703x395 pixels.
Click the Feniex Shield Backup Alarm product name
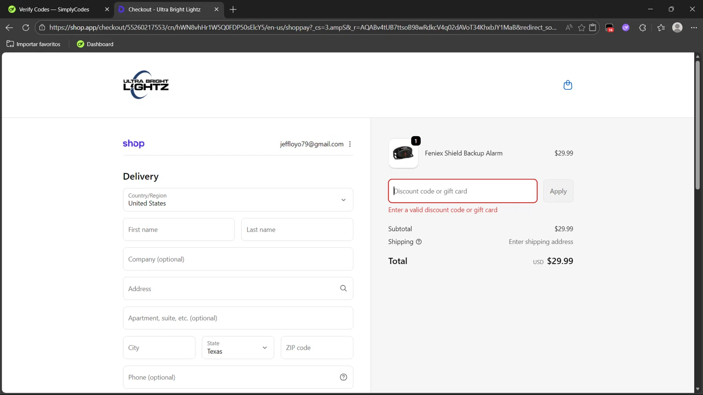464,153
